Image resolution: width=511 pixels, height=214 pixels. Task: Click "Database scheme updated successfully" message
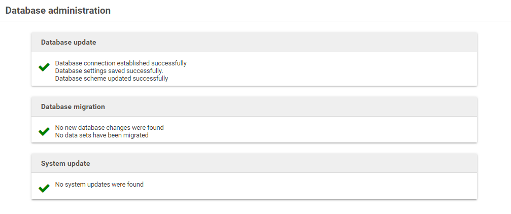[111, 79]
